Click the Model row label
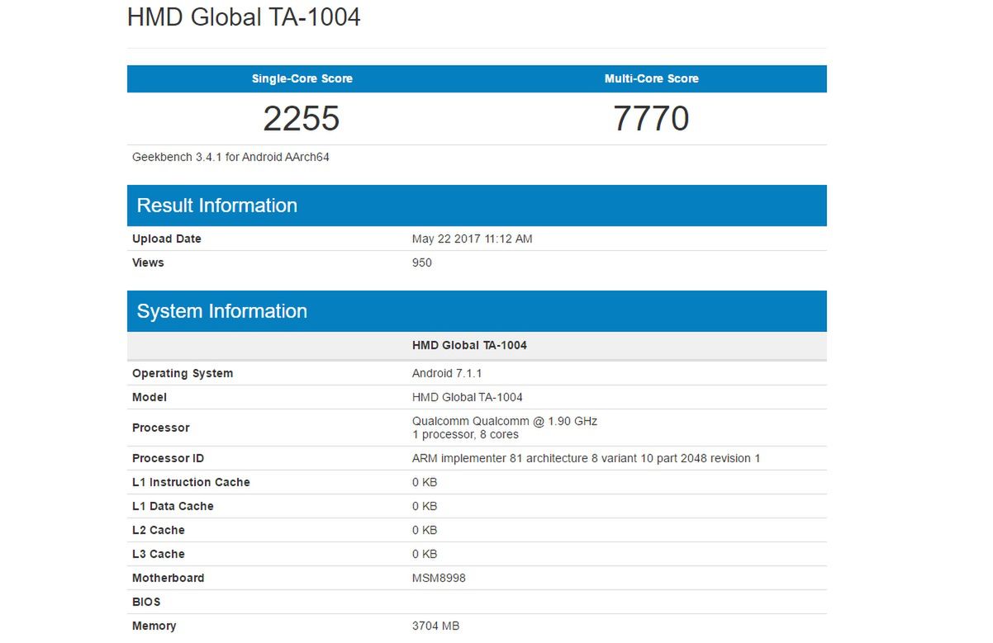This screenshot has width=993, height=643. [x=150, y=397]
